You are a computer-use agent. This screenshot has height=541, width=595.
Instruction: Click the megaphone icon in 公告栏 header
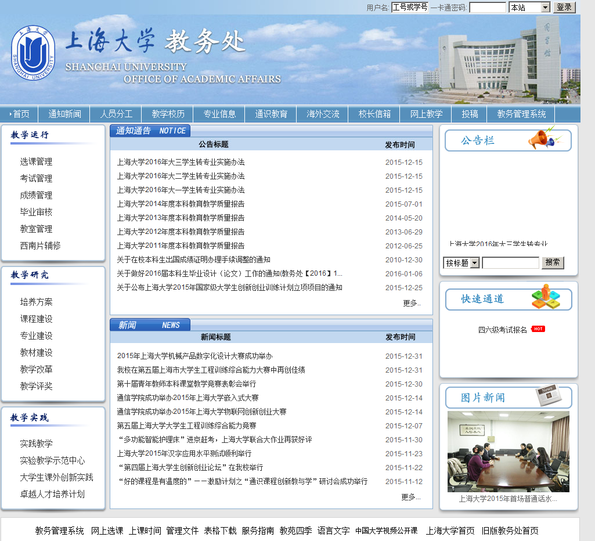(x=545, y=138)
